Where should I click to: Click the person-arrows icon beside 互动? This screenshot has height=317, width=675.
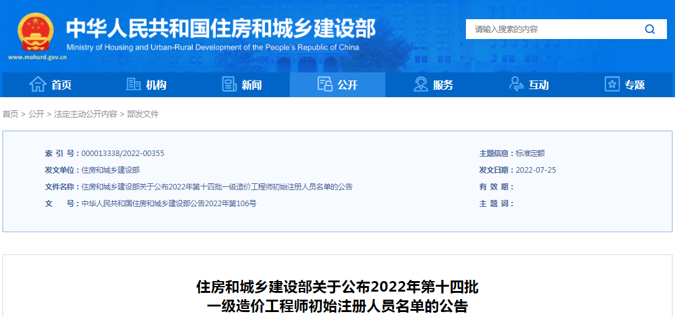coord(517,84)
